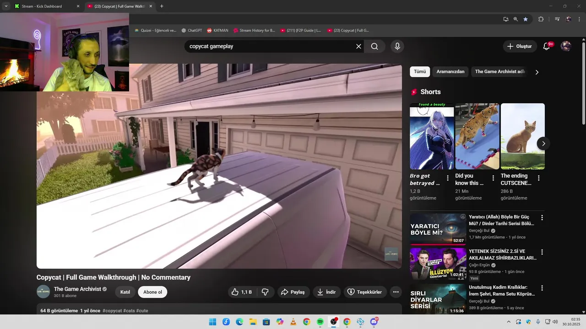Open the 'Bro got betrayed' short thumbnail

[432, 136]
